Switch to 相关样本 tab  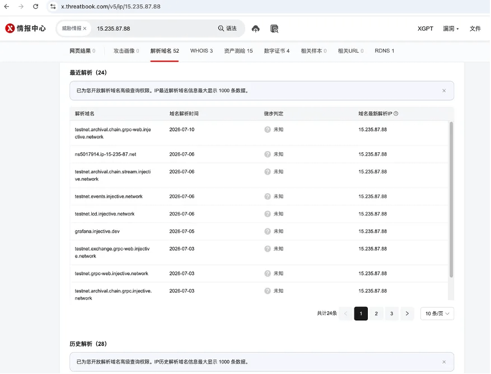[314, 51]
